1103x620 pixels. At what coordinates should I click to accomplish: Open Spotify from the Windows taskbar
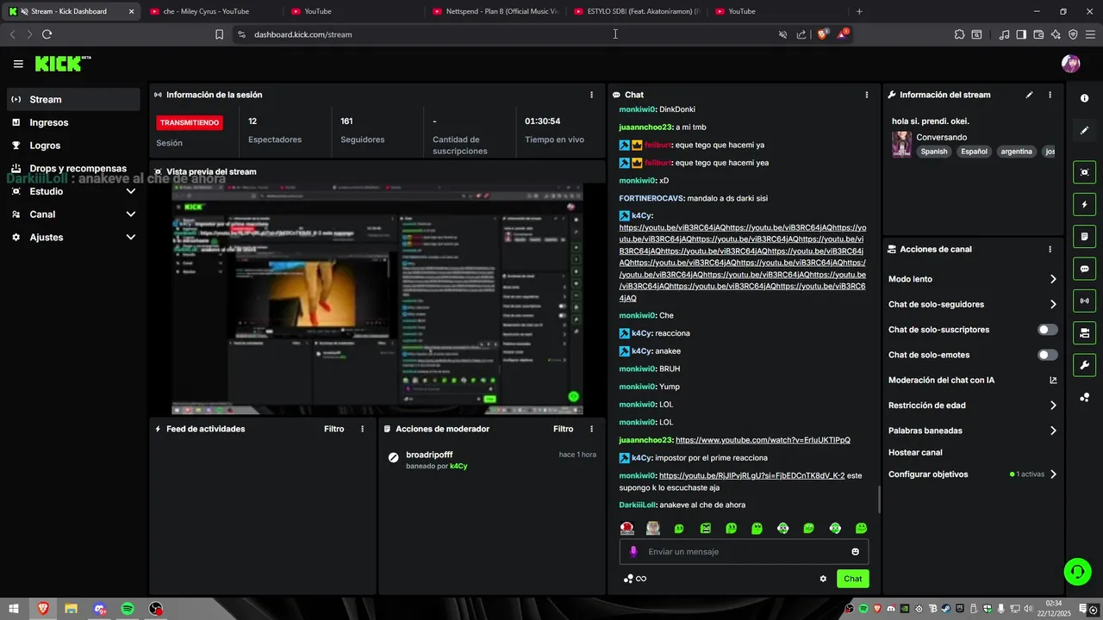128,609
